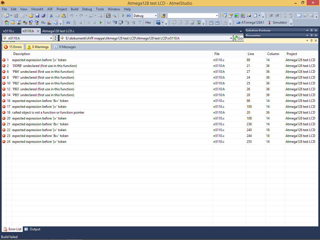Switch to the n5110.c tab
The width and height of the screenshot is (320, 240).
pyautogui.click(x=9, y=31)
